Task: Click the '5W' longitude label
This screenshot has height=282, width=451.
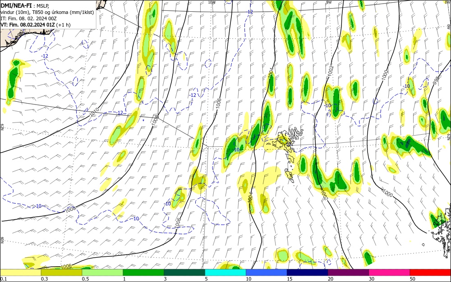Action: coord(329,2)
